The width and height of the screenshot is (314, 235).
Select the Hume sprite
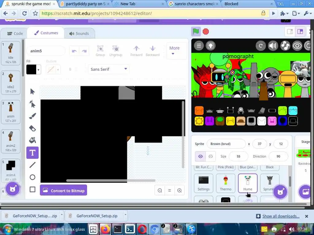click(248, 183)
